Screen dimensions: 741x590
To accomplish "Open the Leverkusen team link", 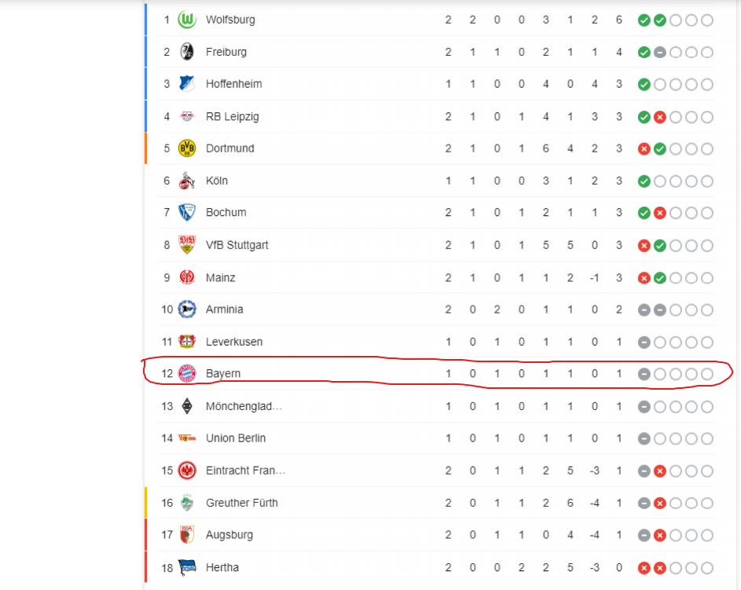I will click(234, 342).
